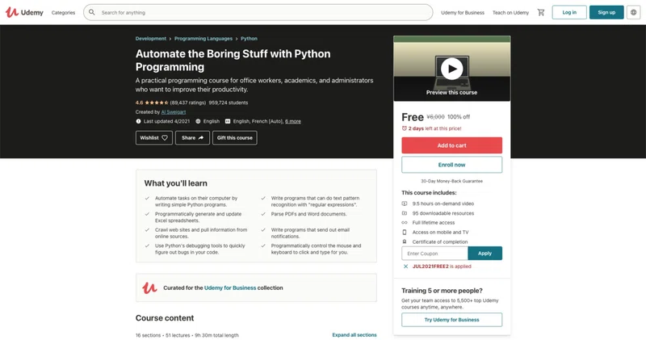Click the alarm icon beside days left
646x340 pixels.
click(x=405, y=128)
